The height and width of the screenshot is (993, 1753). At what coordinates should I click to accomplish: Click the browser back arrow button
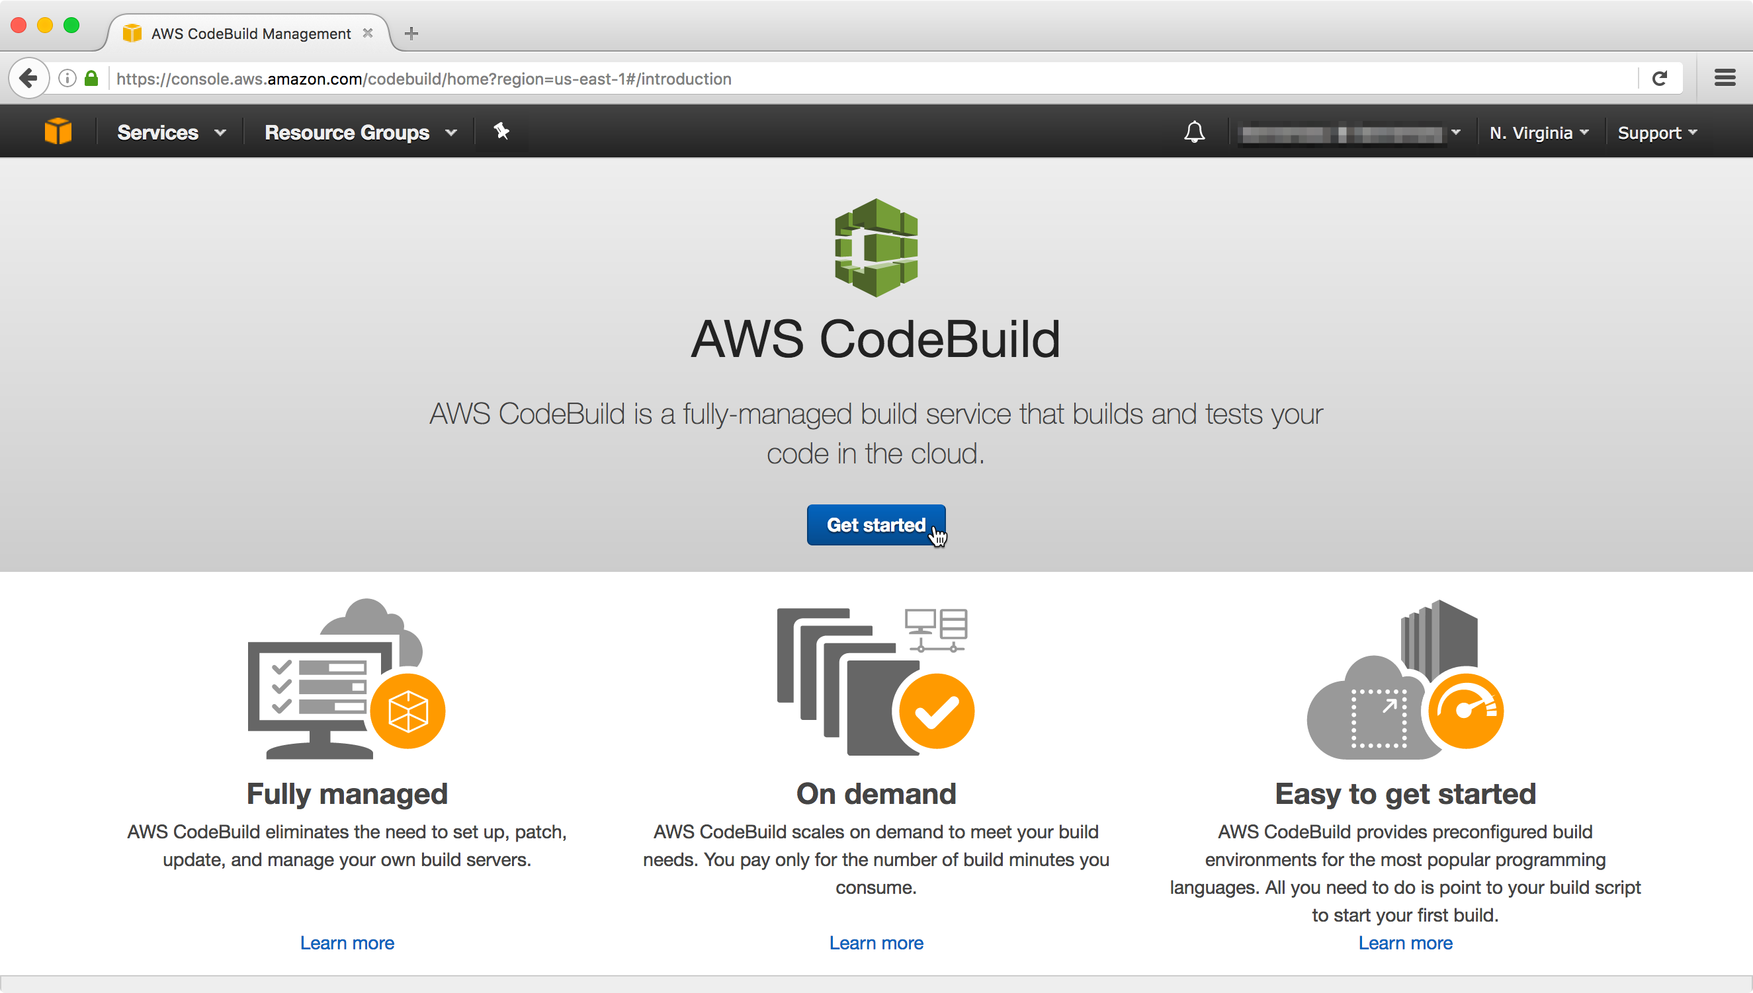(x=28, y=79)
